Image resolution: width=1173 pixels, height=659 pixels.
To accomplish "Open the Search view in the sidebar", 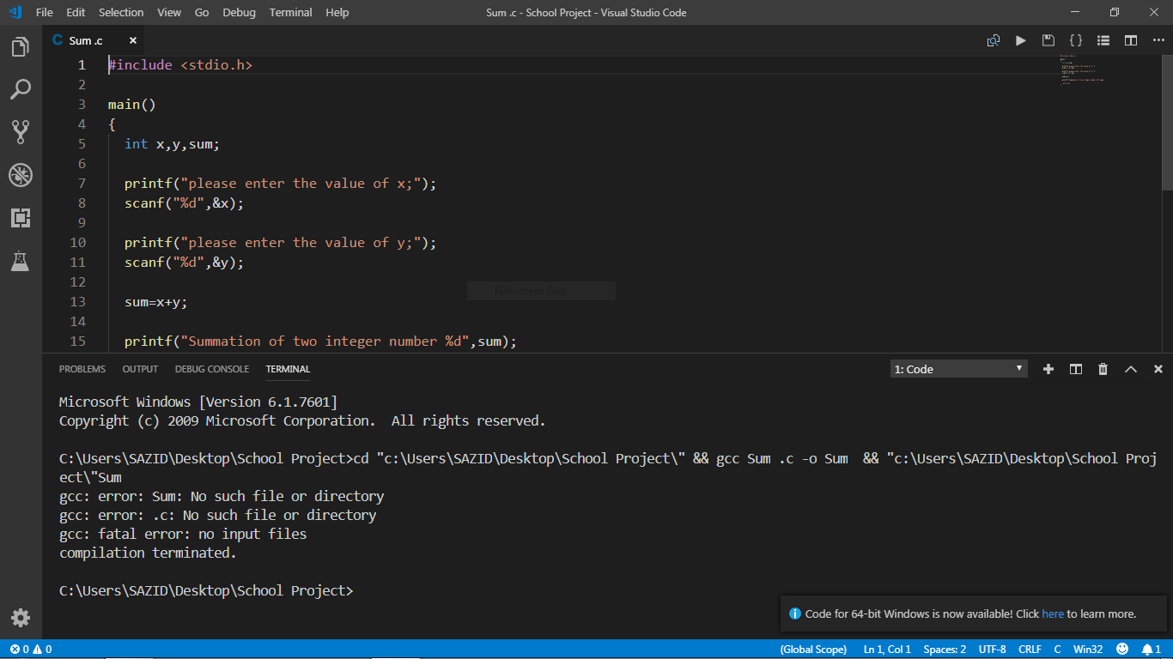I will pos(21,89).
